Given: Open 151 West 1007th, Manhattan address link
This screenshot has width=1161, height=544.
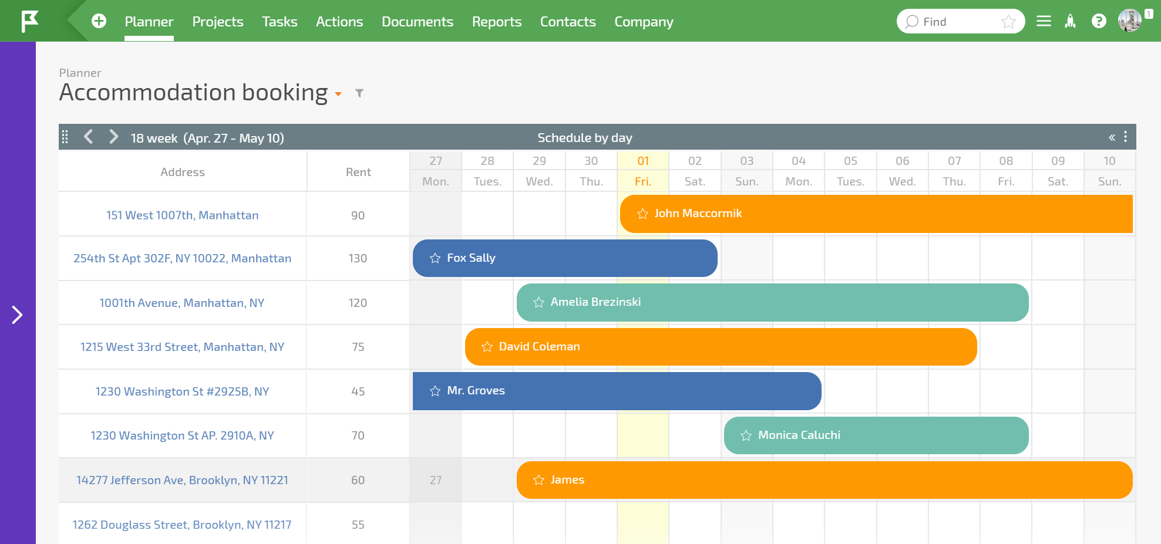Looking at the screenshot, I should click(182, 215).
